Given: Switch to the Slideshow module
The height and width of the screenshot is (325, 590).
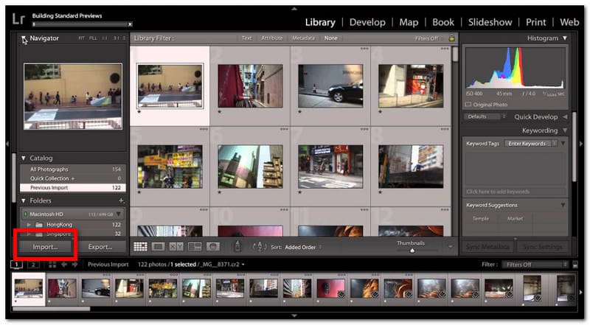Looking at the screenshot, I should 490,22.
